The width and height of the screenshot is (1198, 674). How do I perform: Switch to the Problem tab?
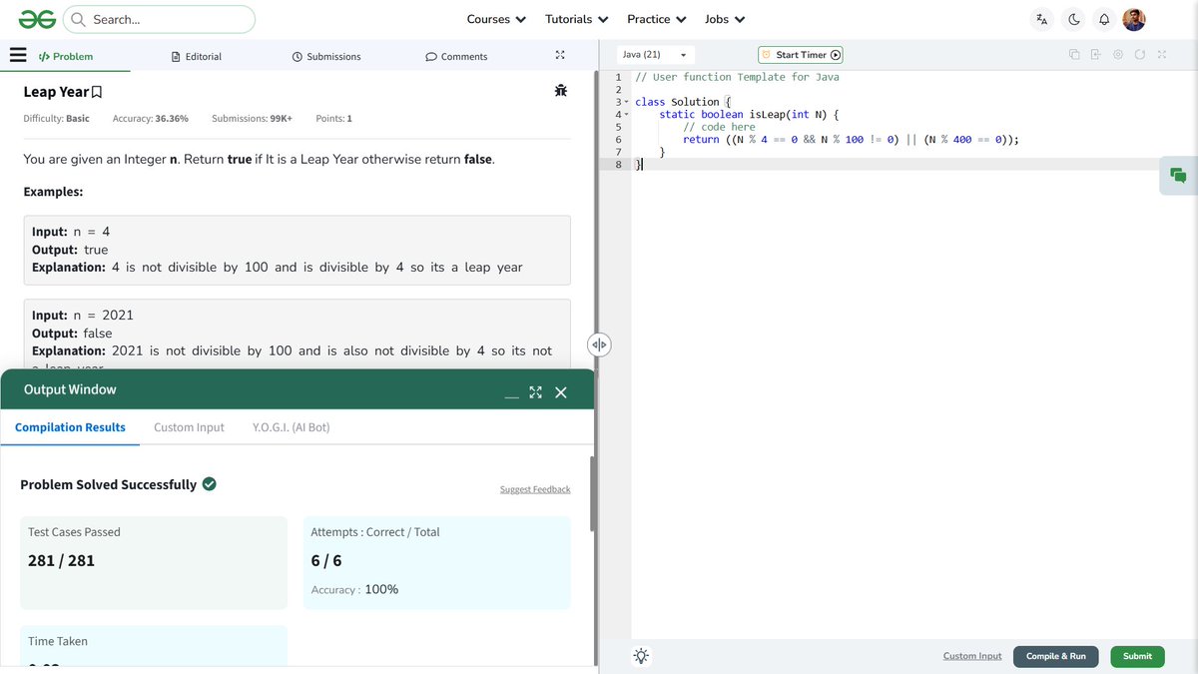66,56
